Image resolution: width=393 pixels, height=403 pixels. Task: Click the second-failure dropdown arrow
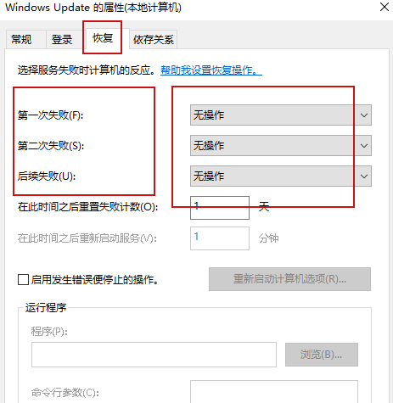[364, 146]
